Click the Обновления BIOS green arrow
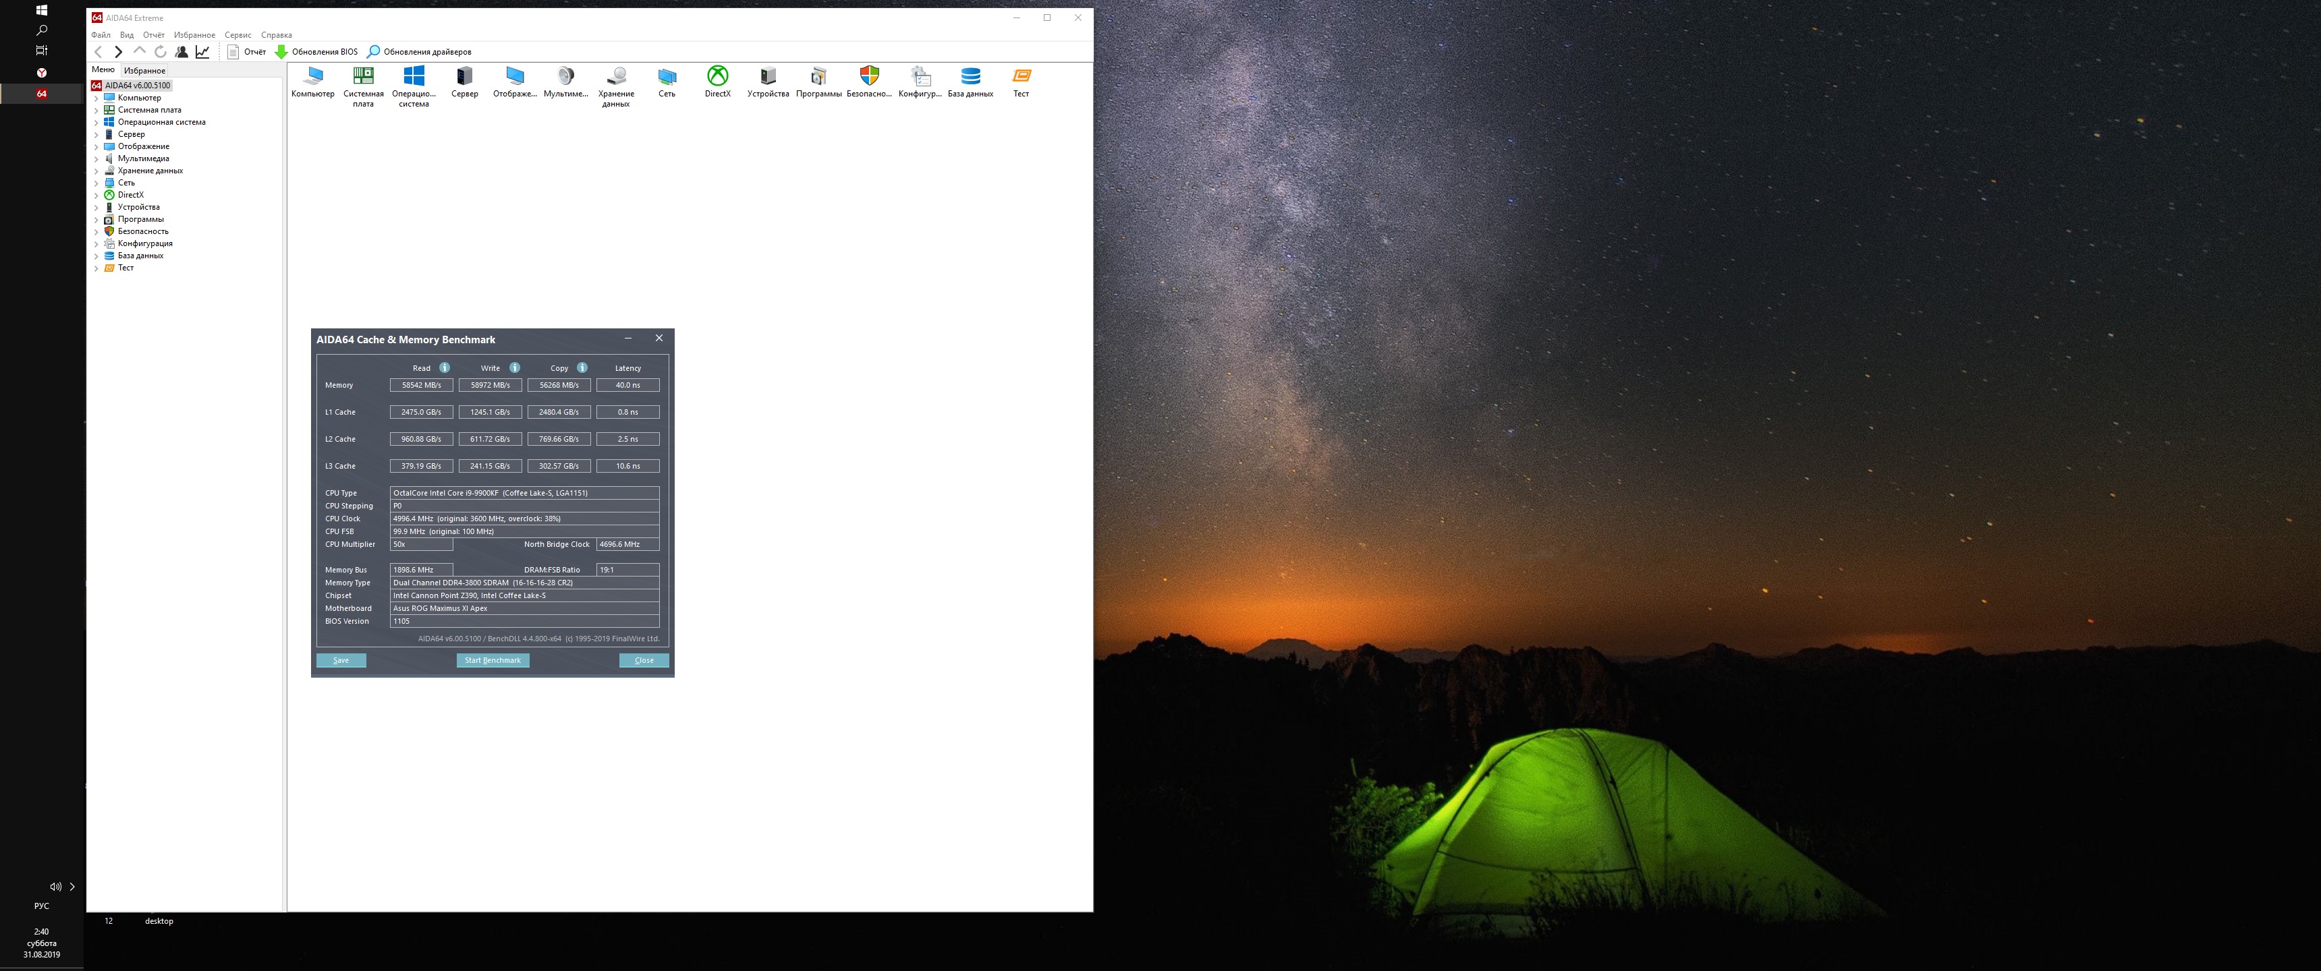This screenshot has width=2321, height=971. click(x=281, y=52)
